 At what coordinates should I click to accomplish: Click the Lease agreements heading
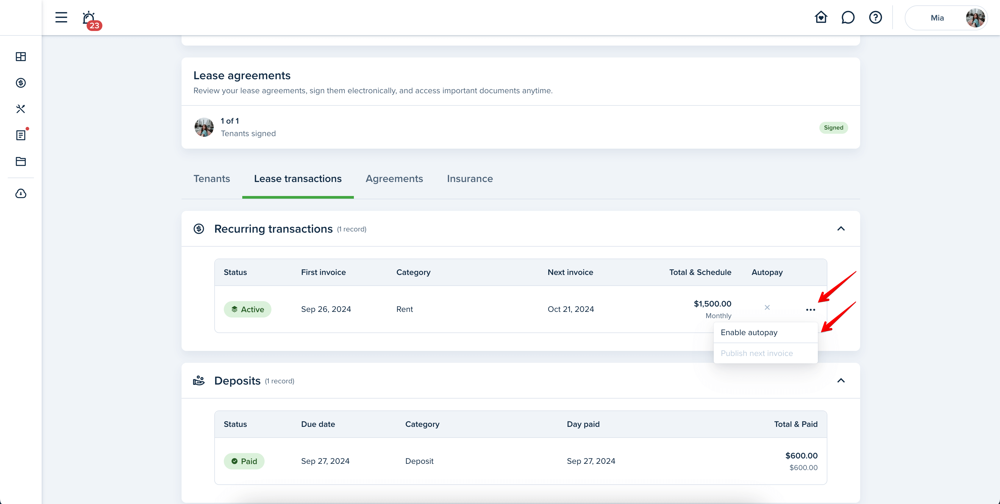point(242,75)
